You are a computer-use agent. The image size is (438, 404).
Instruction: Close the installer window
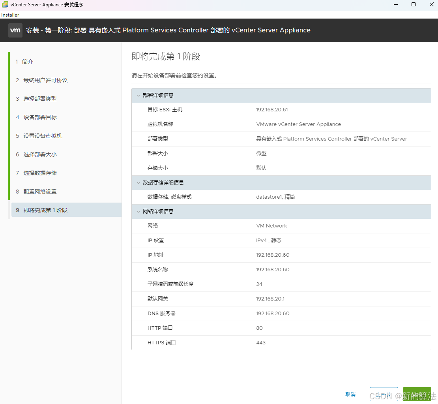click(431, 4)
